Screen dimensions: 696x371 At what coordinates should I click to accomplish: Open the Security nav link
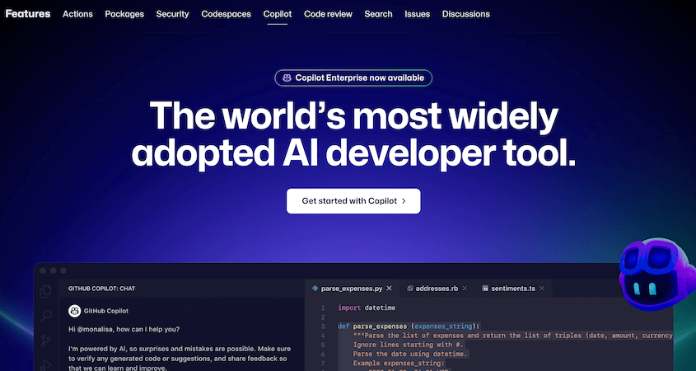173,14
